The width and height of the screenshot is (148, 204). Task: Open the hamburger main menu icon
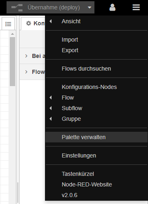[x=136, y=7]
